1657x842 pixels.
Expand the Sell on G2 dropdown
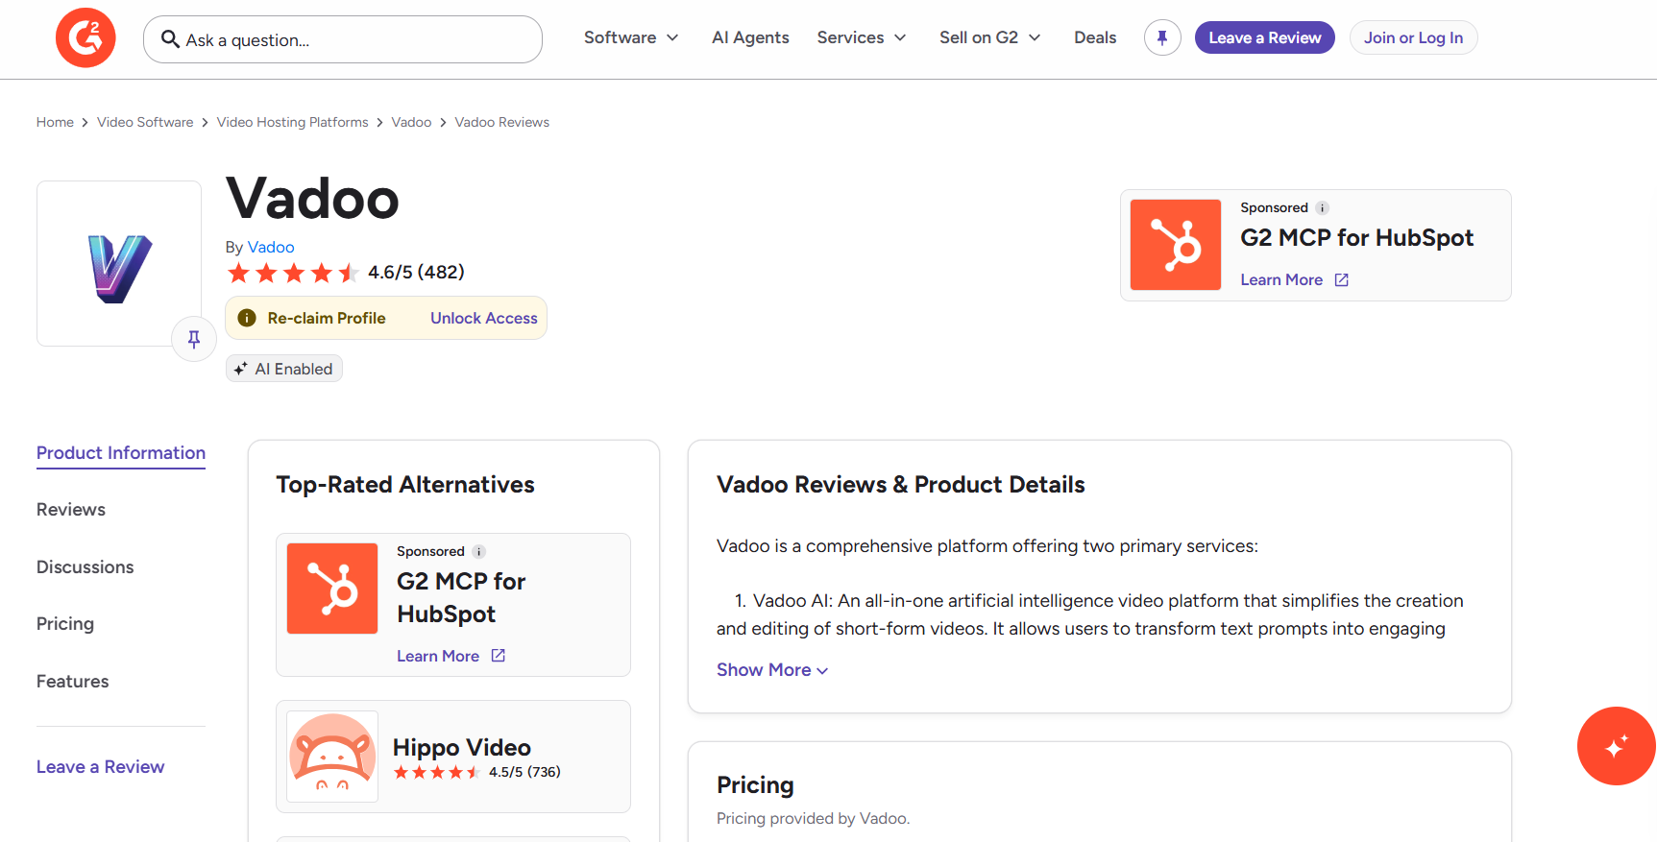click(990, 37)
